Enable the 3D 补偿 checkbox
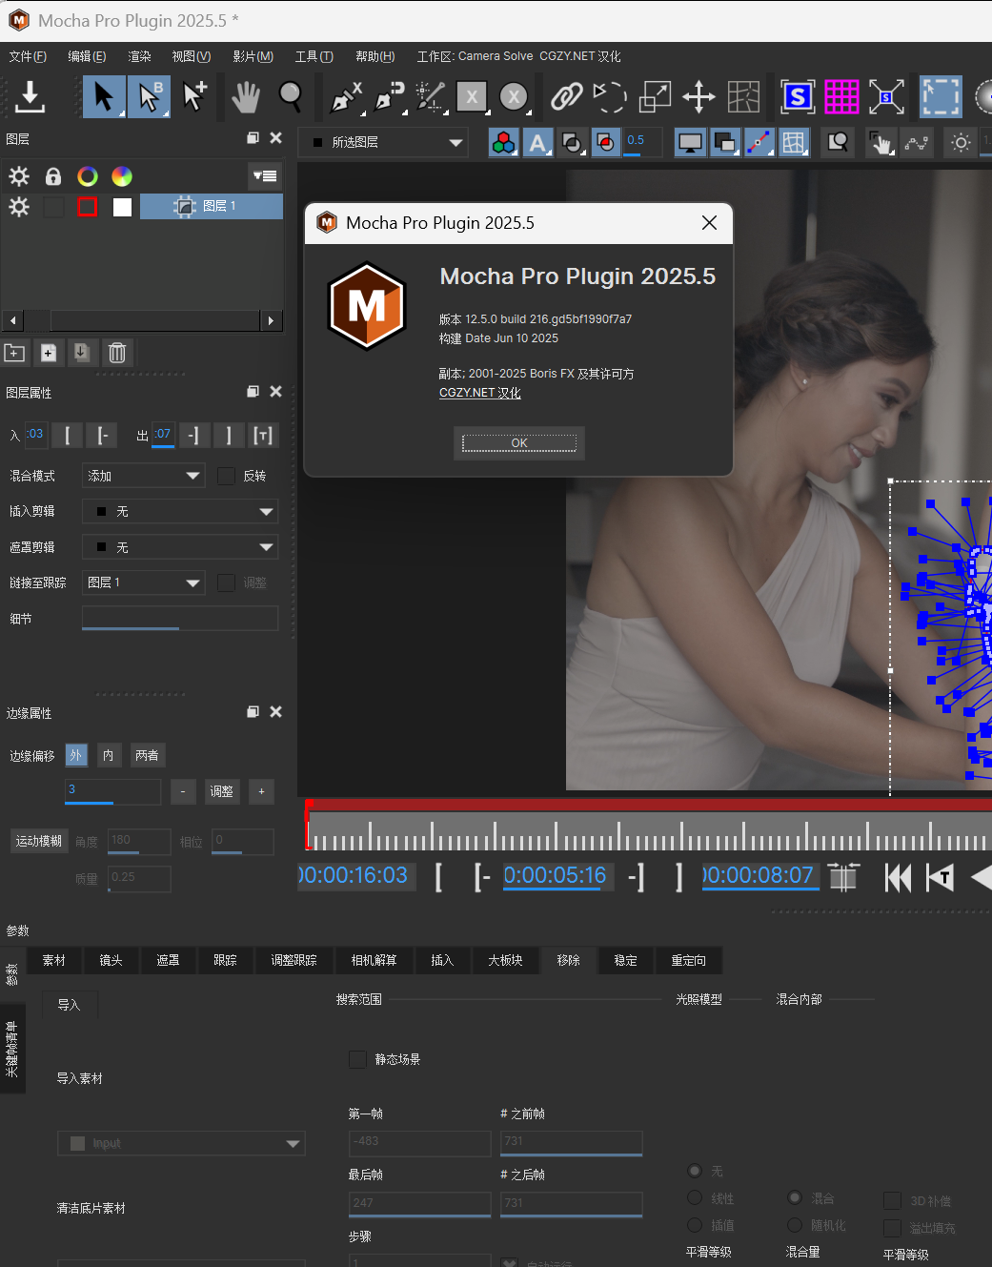Screen dimensions: 992x1267 (892, 1200)
